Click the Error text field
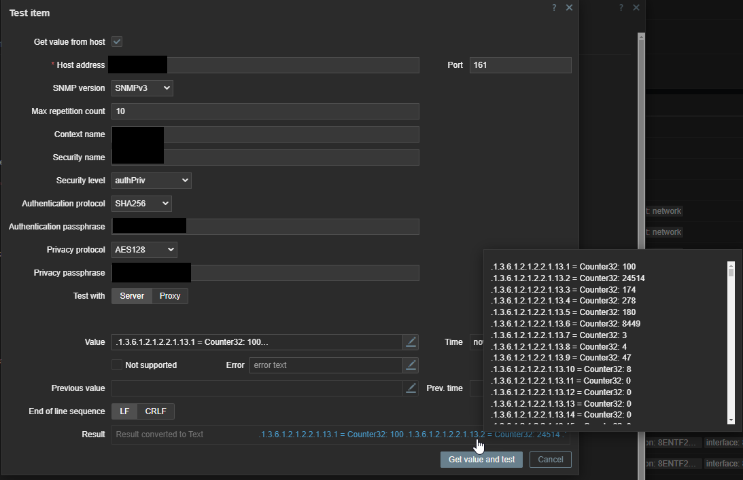 click(x=326, y=365)
